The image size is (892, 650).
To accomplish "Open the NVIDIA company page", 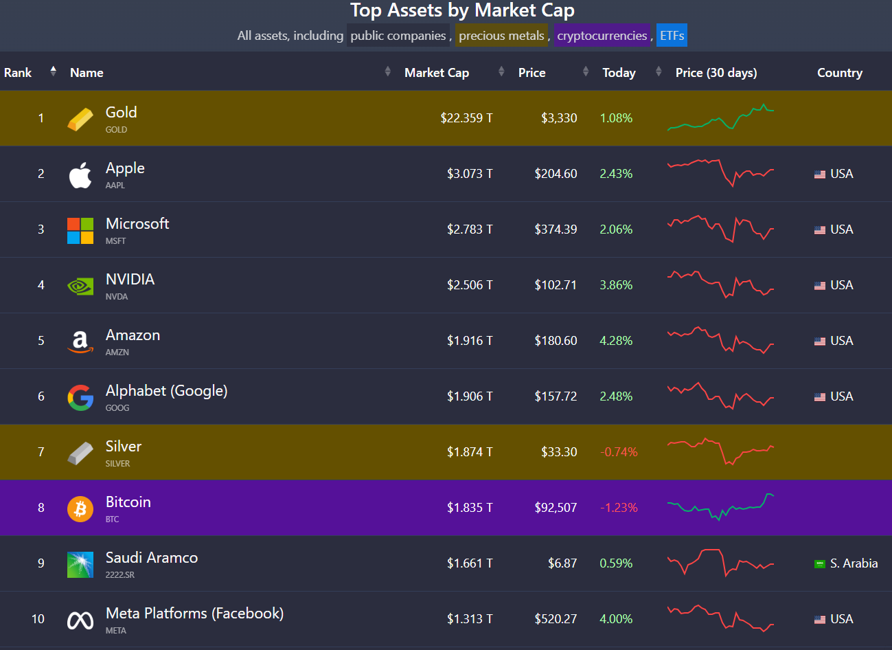I will [x=130, y=280].
